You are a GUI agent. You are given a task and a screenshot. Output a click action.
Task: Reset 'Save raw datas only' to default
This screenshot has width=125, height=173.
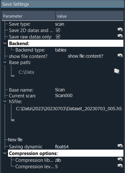click(120, 36)
